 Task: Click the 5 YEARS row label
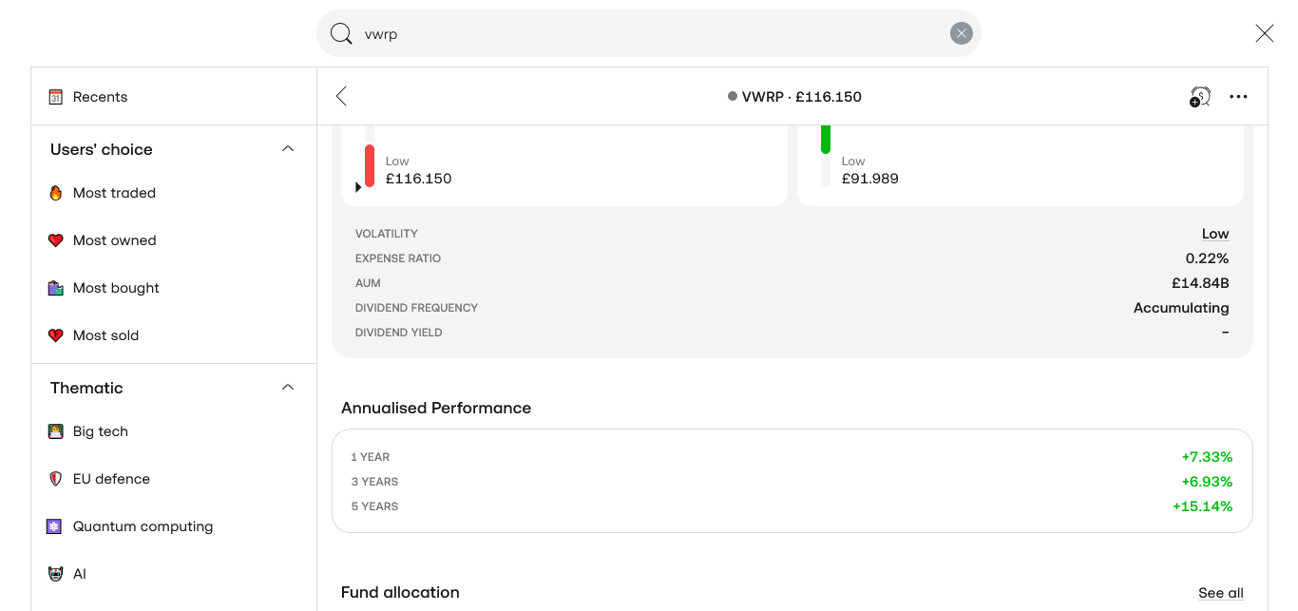coord(374,506)
